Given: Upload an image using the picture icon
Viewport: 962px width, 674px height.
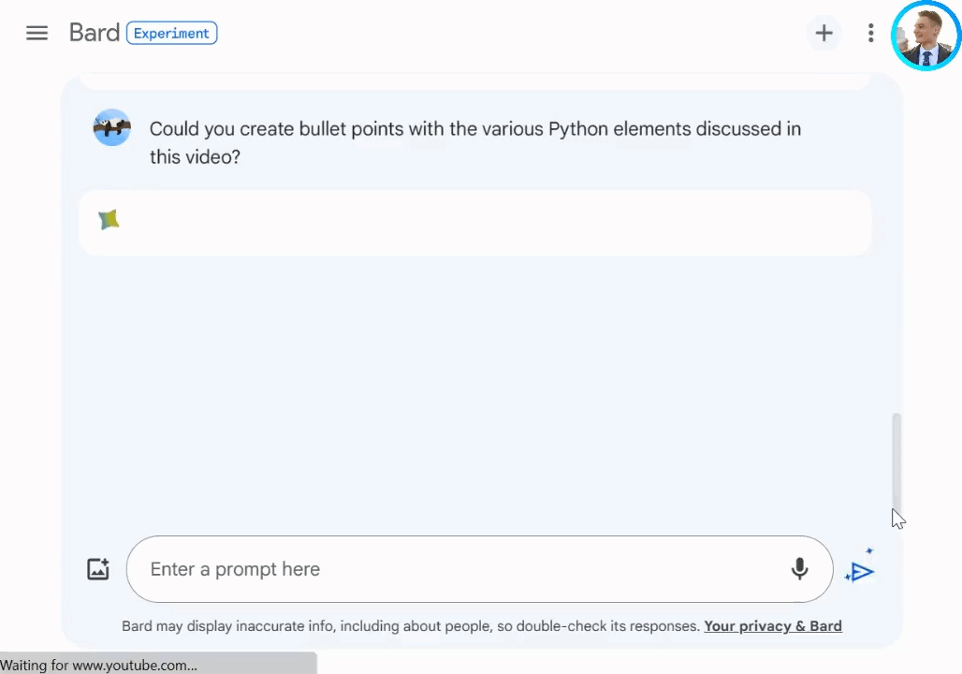Looking at the screenshot, I should tap(98, 569).
